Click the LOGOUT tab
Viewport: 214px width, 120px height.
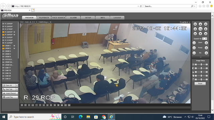point(117,18)
